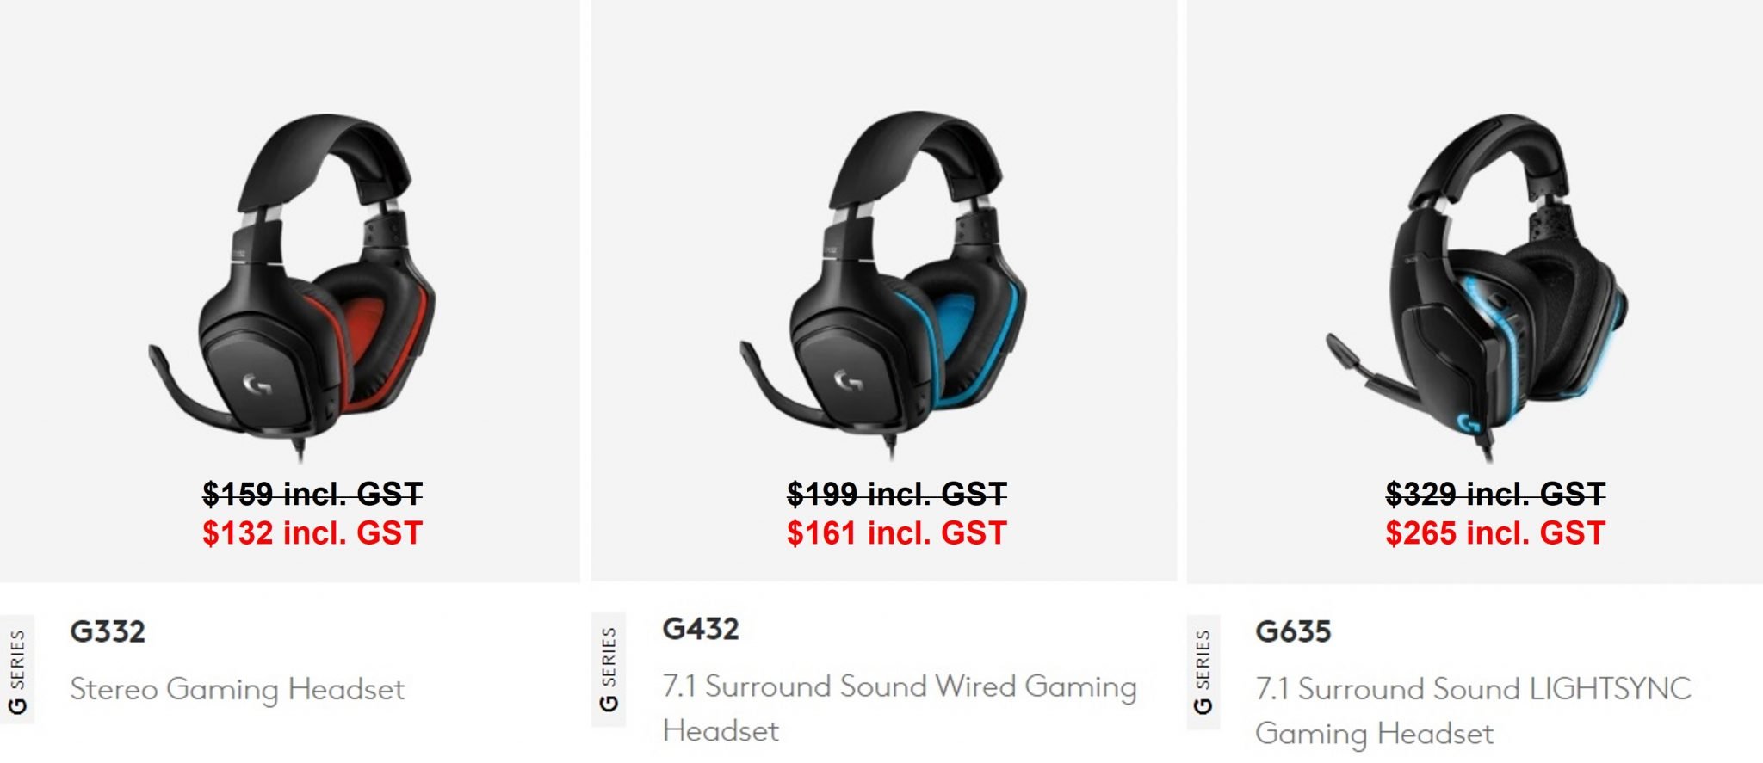The image size is (1763, 763).
Task: Click the Logitech G logo on red headset earcup
Action: pyautogui.click(x=257, y=385)
